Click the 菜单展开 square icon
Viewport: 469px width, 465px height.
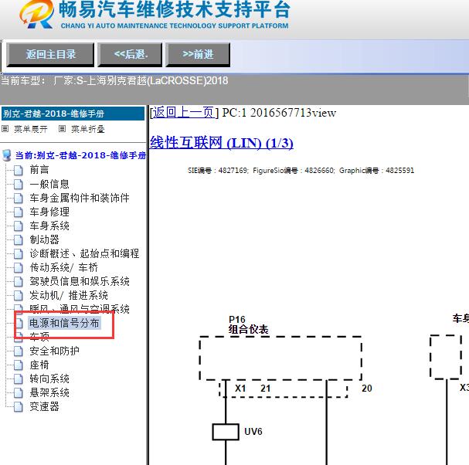[x=5, y=129]
